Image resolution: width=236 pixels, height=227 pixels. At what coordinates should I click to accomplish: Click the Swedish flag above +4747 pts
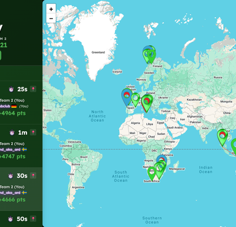click(x=25, y=149)
